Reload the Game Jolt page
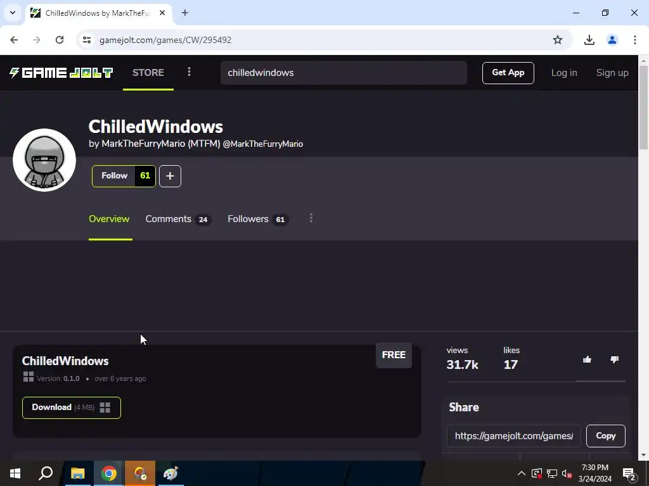649x486 pixels. pos(60,40)
